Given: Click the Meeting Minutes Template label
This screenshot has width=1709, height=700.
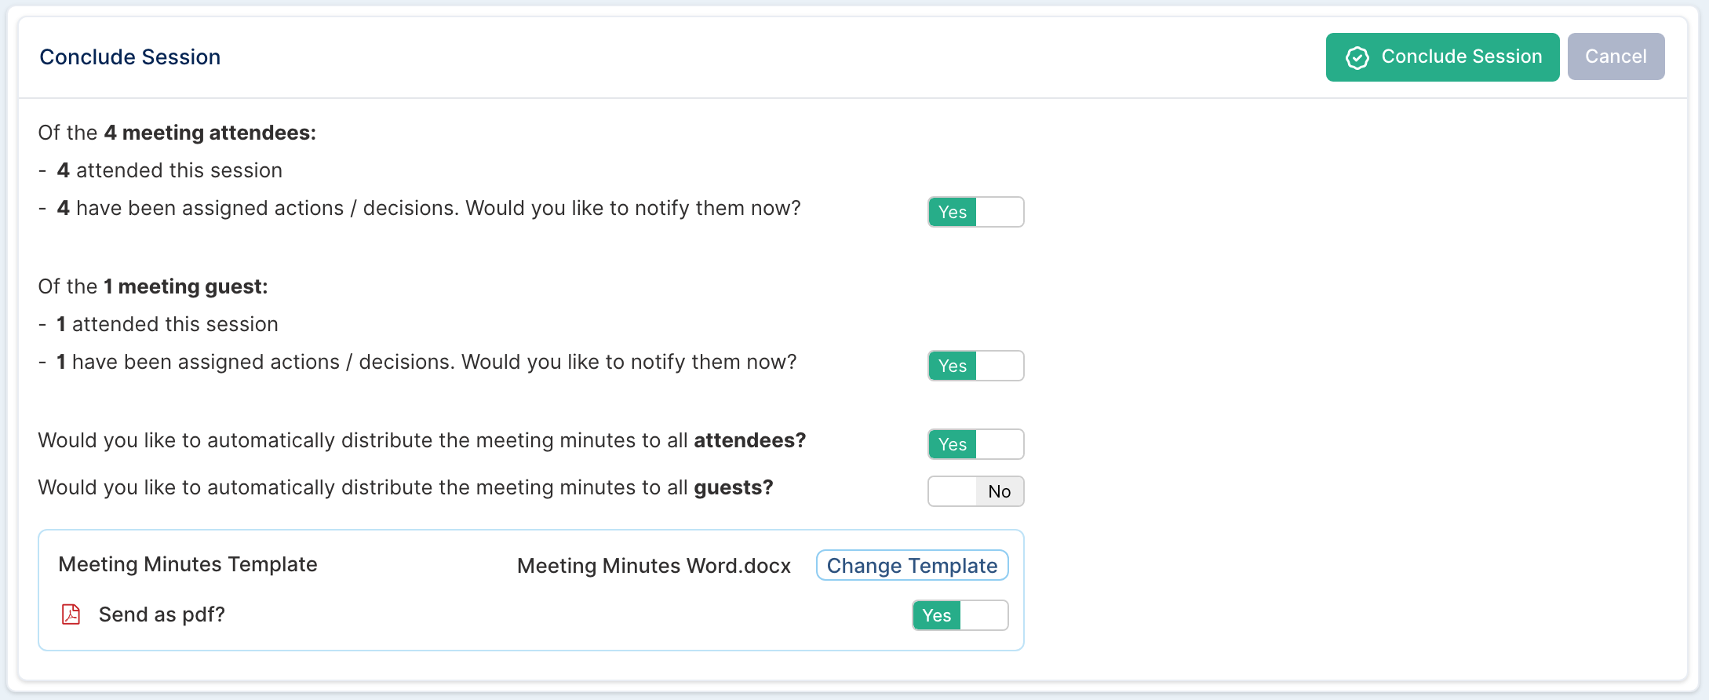Looking at the screenshot, I should tap(188, 564).
